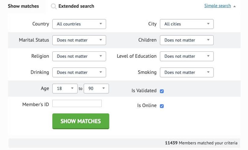248x150 pixels.
Task: Open the Level of Education dropdown
Action: coord(187,56)
